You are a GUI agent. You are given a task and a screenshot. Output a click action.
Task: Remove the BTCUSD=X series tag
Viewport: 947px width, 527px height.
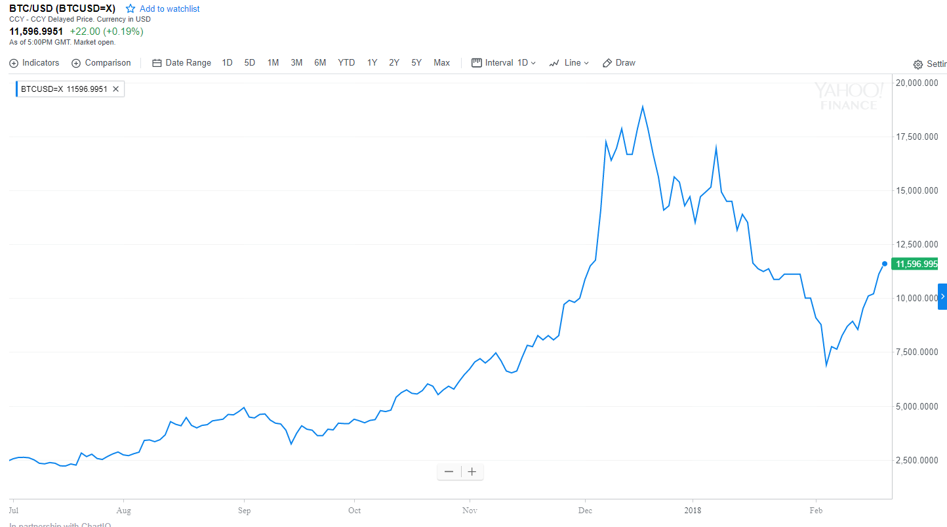pyautogui.click(x=115, y=89)
